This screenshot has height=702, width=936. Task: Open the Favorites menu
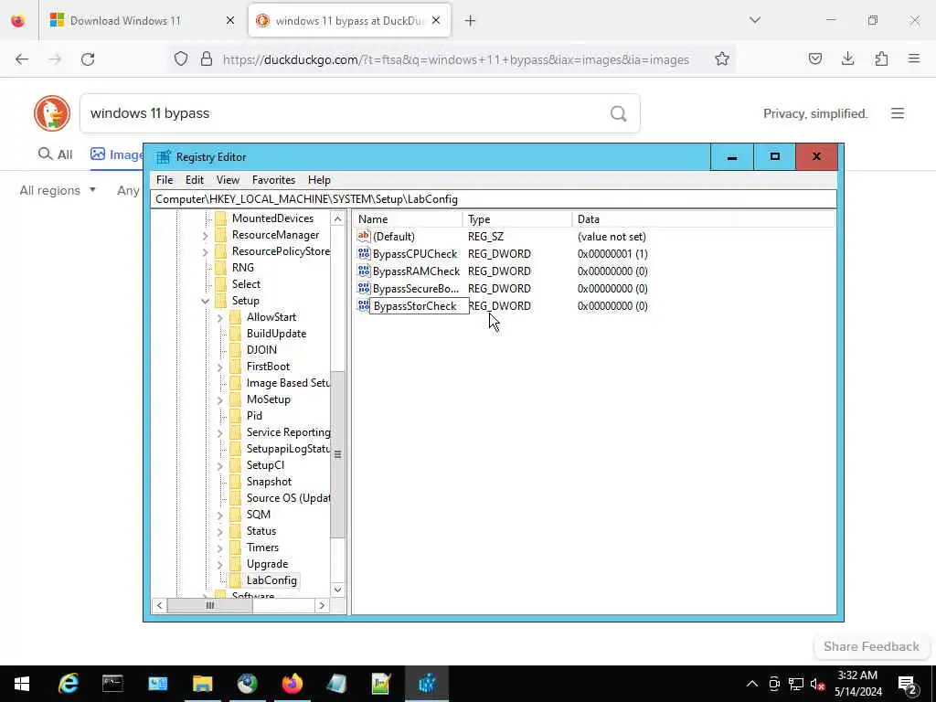point(273,180)
